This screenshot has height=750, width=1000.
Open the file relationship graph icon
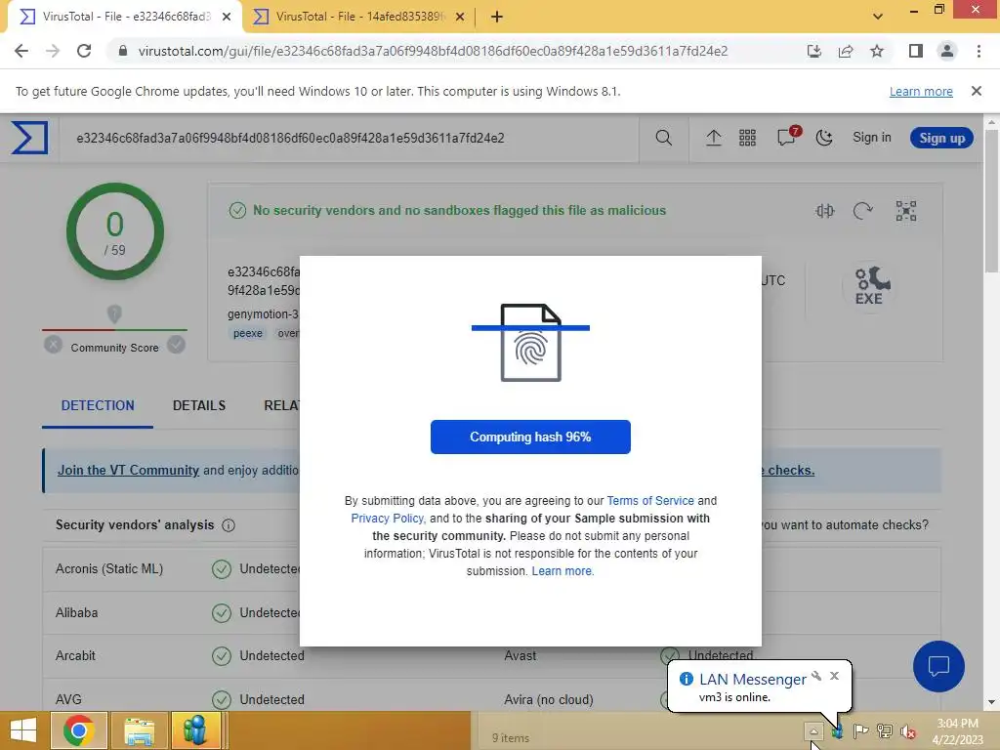click(x=906, y=211)
